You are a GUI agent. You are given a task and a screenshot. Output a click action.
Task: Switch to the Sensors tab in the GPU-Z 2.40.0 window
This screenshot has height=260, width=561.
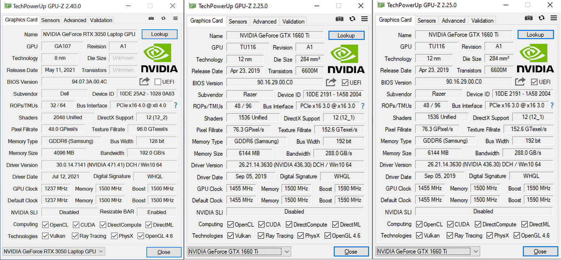[50, 20]
